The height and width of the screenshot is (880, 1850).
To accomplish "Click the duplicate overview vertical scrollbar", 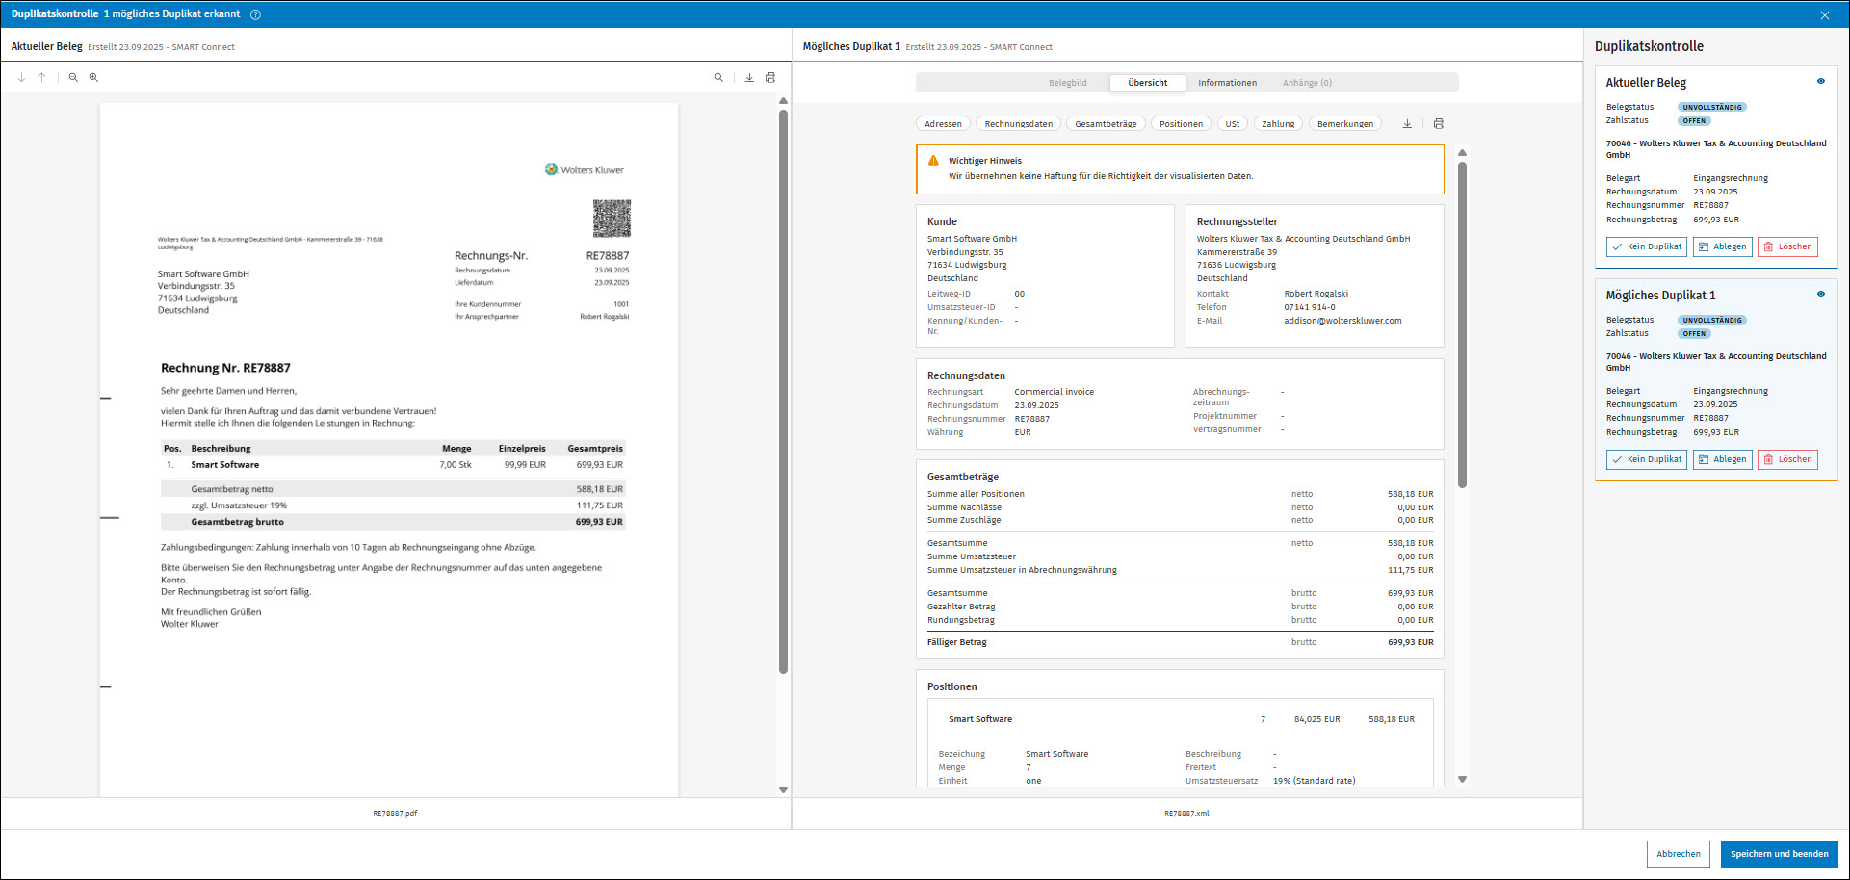I will point(1462,324).
